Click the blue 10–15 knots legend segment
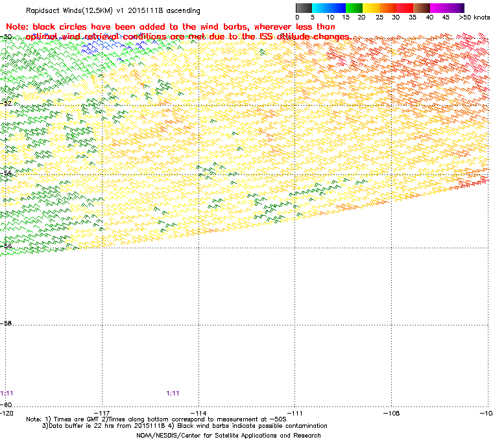 point(337,8)
